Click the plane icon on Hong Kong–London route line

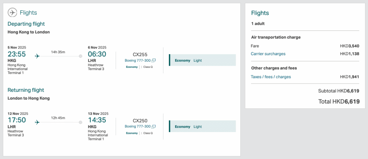click(37, 56)
